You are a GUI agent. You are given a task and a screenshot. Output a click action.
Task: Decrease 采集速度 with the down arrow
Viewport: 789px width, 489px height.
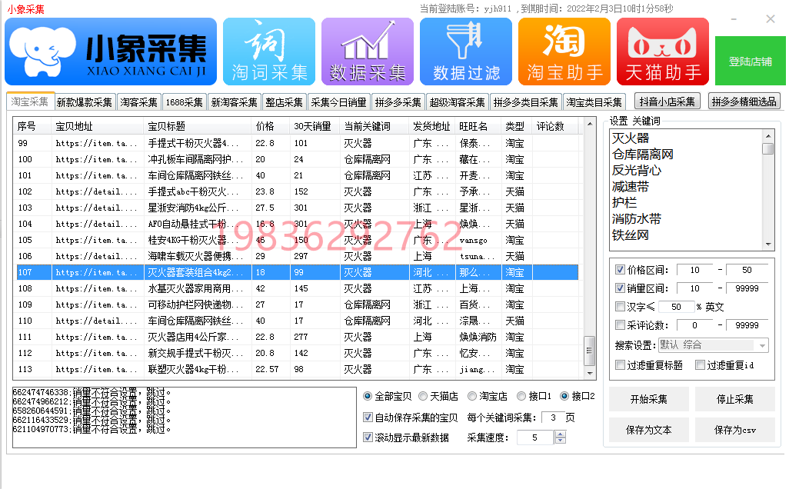click(x=560, y=441)
